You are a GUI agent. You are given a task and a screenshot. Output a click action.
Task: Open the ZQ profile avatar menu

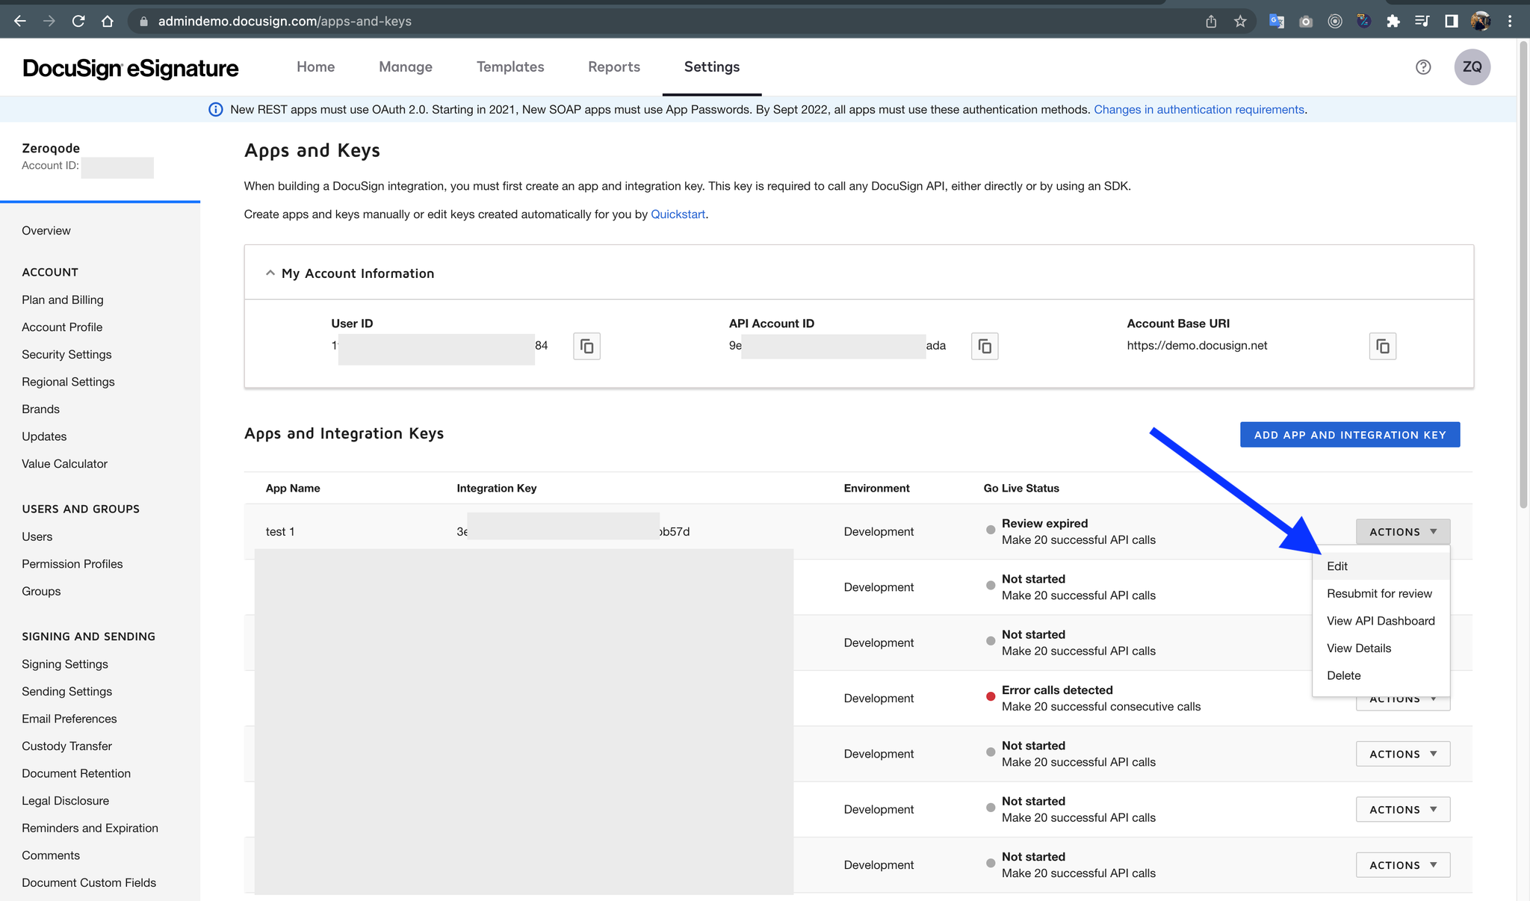pos(1472,67)
